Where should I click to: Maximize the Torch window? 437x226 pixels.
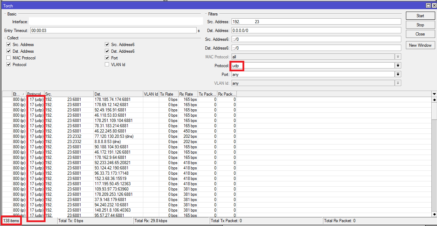pos(428,6)
